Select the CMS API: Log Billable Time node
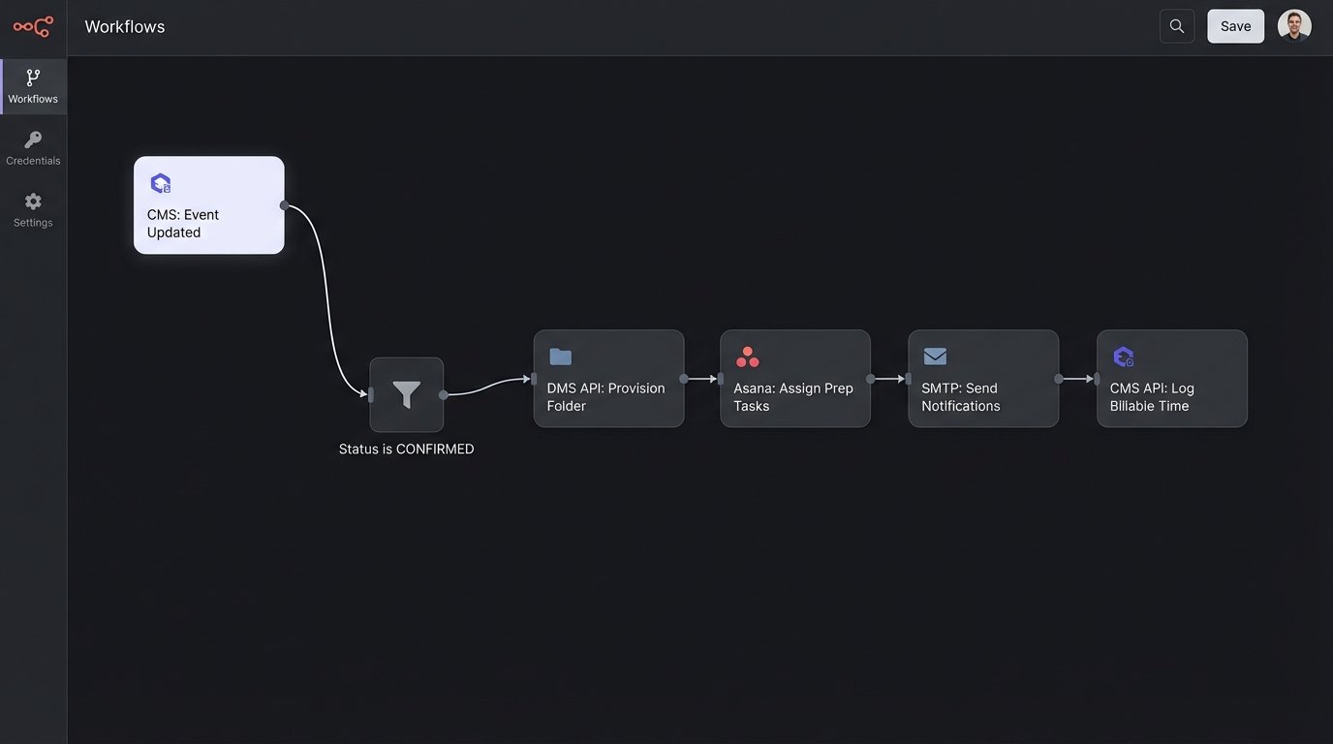This screenshot has height=744, width=1333. [1172, 378]
